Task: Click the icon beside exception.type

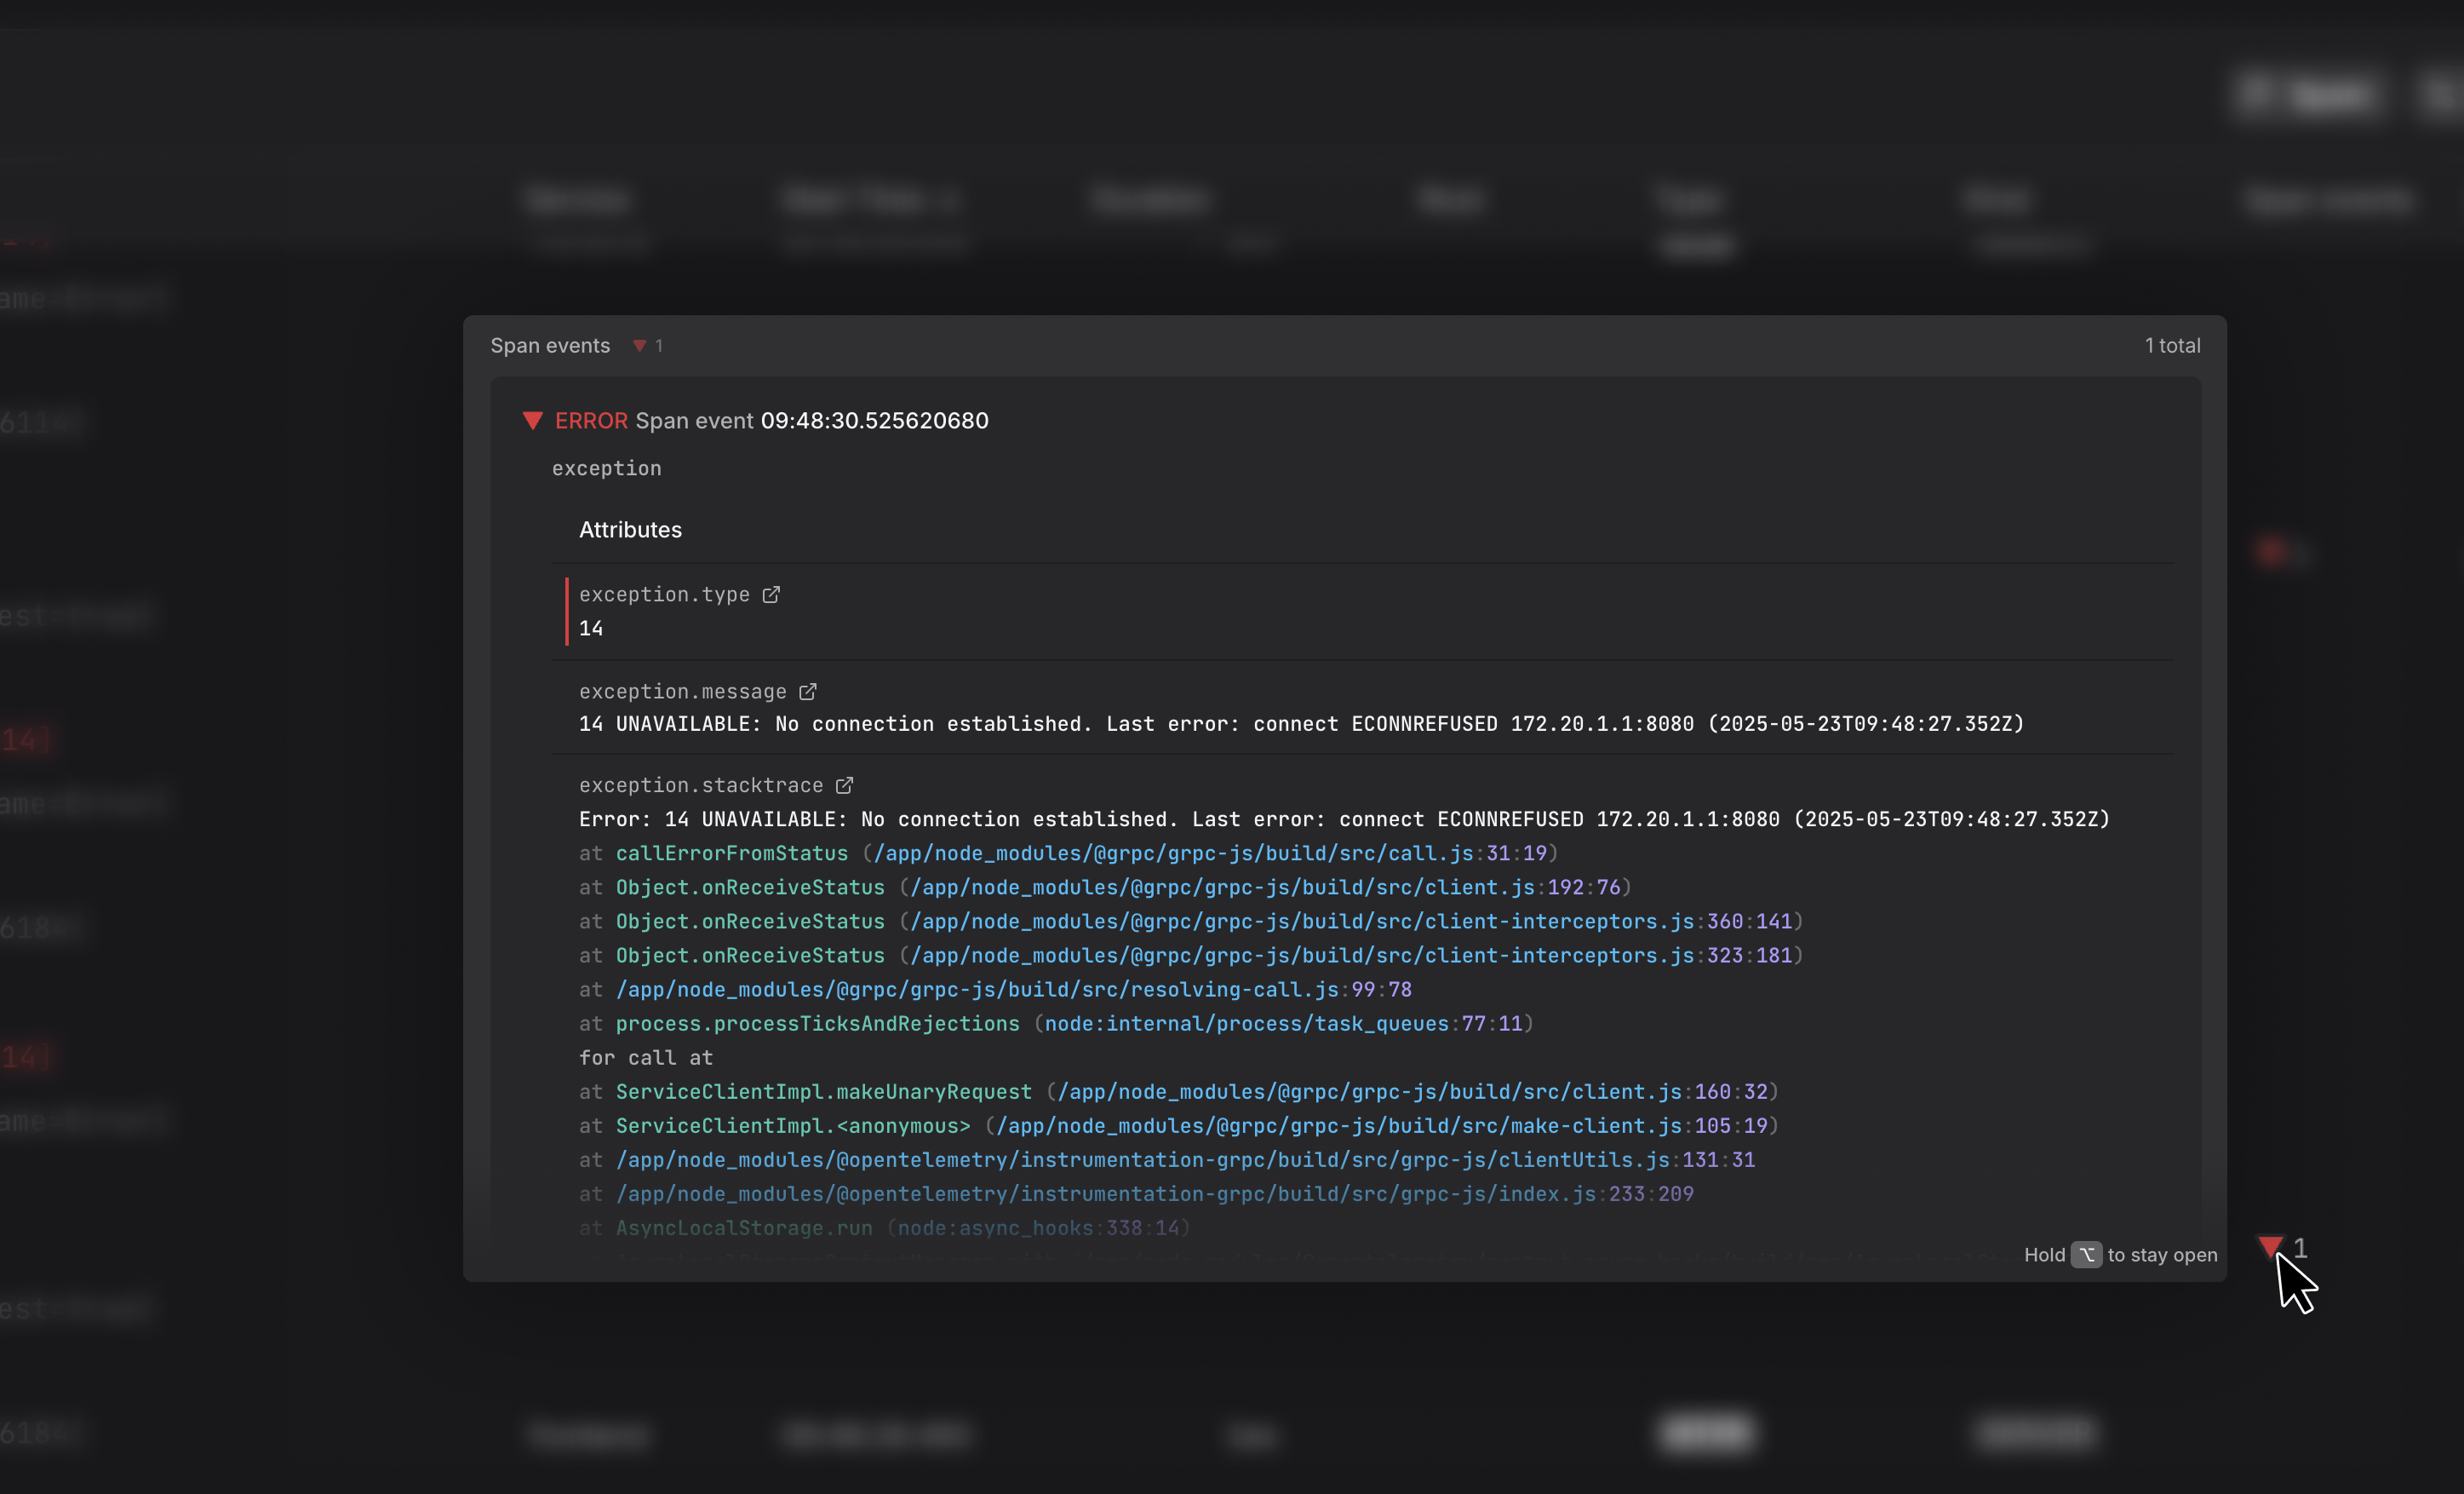Action: click(771, 595)
